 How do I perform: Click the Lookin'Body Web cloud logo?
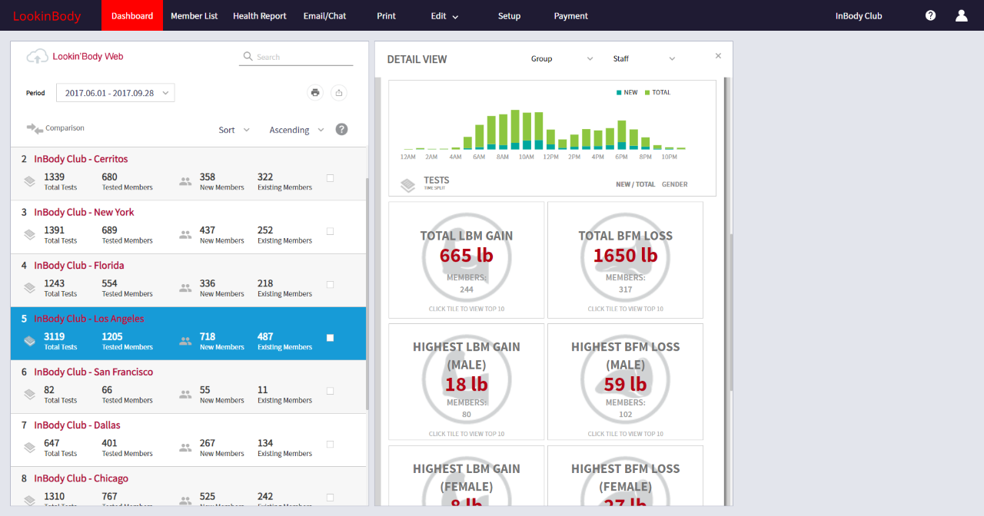37,56
